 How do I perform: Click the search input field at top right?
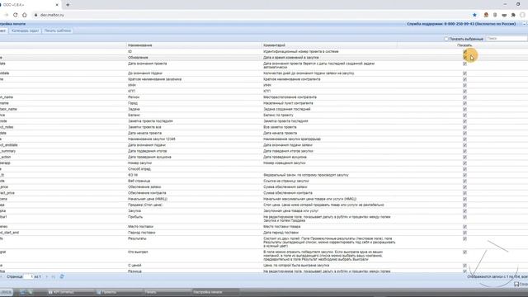pos(506,39)
